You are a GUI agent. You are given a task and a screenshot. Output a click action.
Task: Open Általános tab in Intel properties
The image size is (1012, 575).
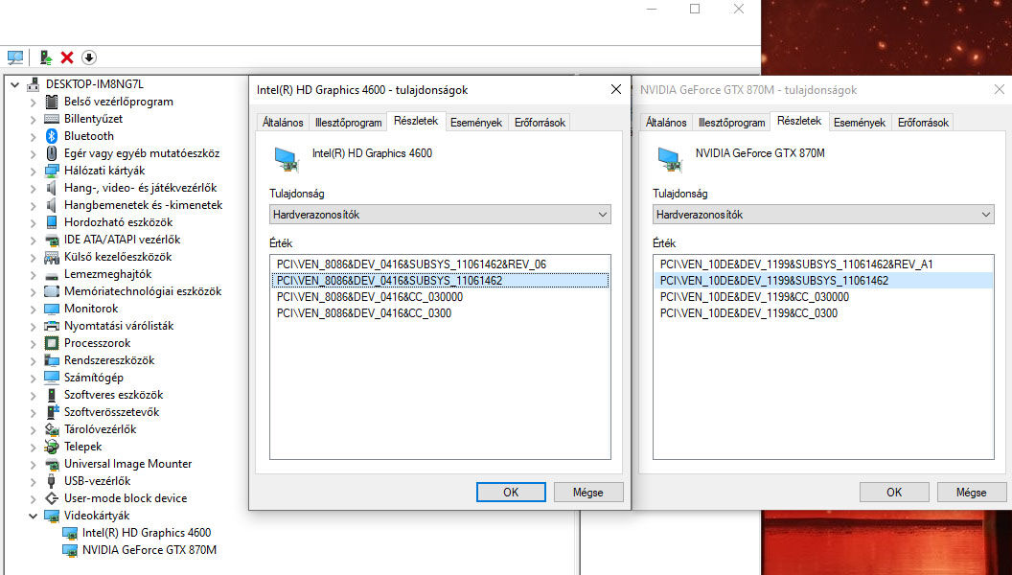(x=283, y=123)
